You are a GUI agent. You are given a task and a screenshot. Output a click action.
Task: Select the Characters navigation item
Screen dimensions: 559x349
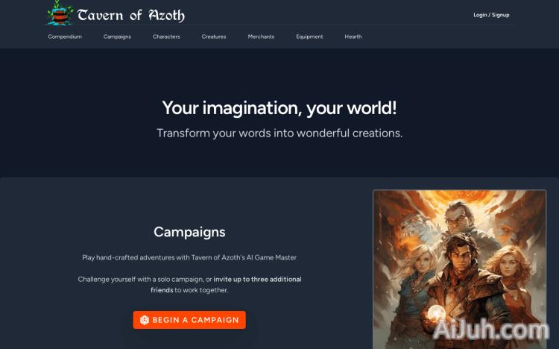pos(166,37)
